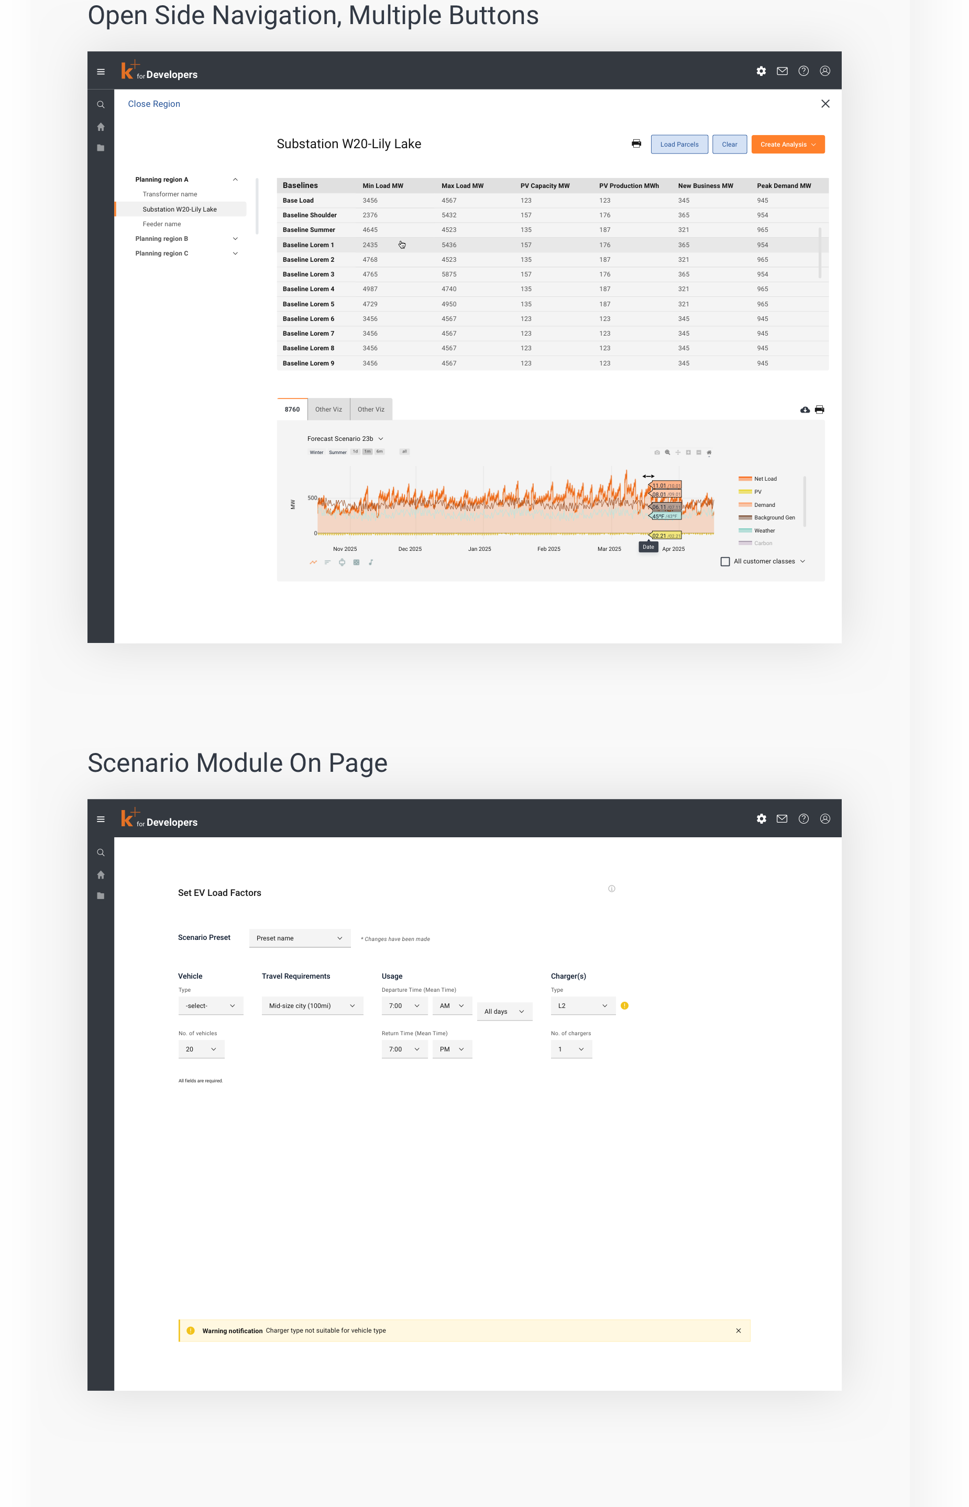Click the info icon near Set EV Load Factors
This screenshot has width=969, height=1507.
[x=612, y=889]
